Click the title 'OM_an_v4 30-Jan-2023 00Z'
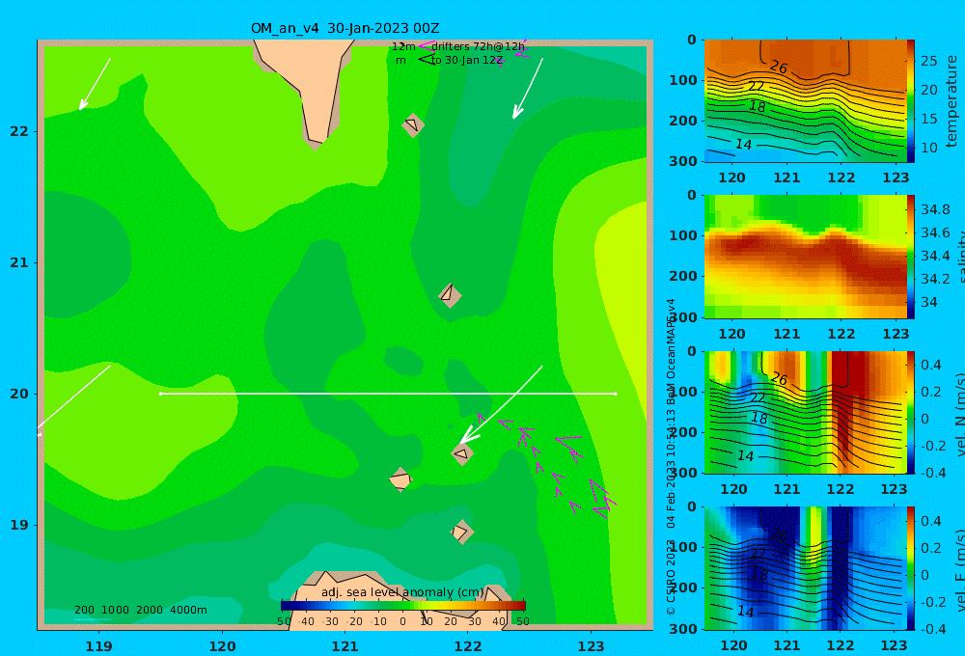 coord(345,28)
